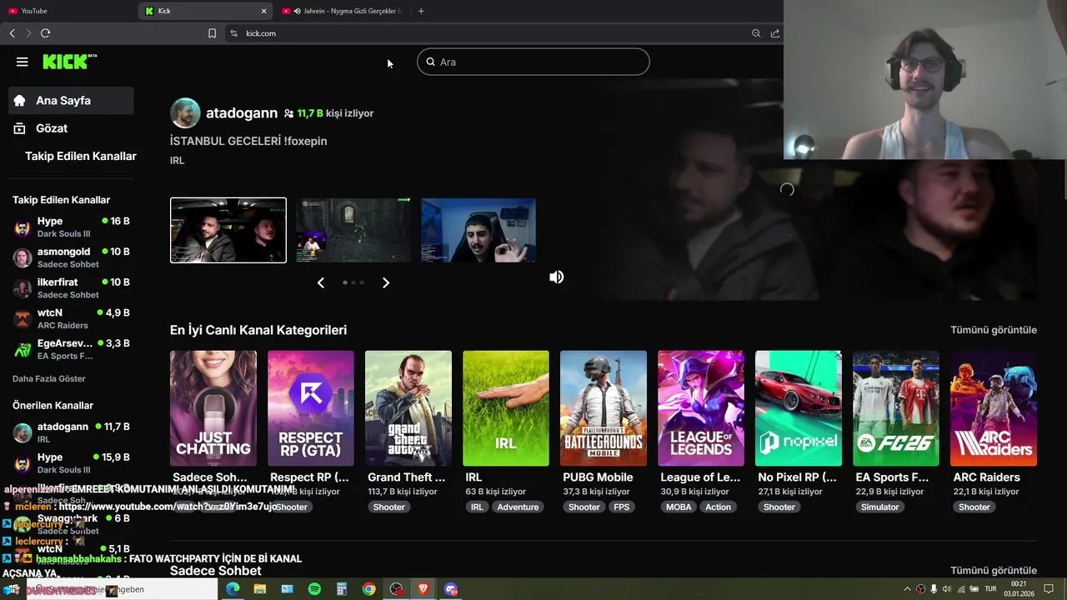Click the Adventure tag under IRL
Image resolution: width=1067 pixels, height=600 pixels.
tap(518, 507)
